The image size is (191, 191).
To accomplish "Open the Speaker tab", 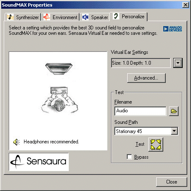I will [95, 17].
